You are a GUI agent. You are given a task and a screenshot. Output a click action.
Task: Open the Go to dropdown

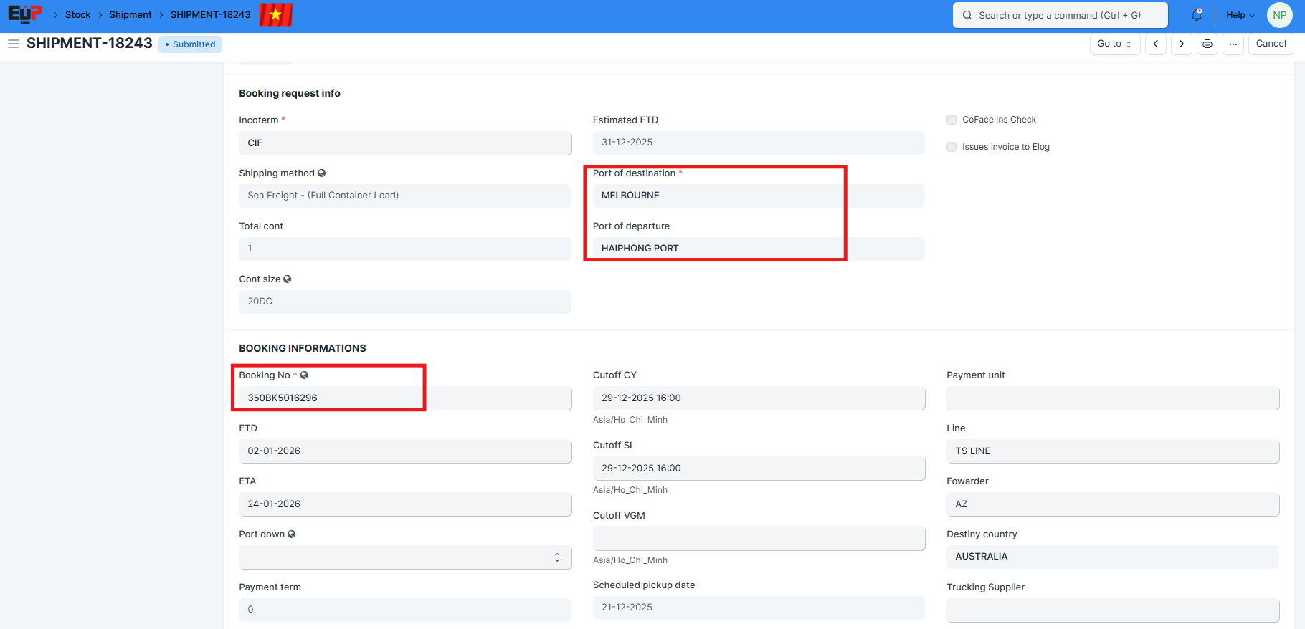(x=1114, y=44)
